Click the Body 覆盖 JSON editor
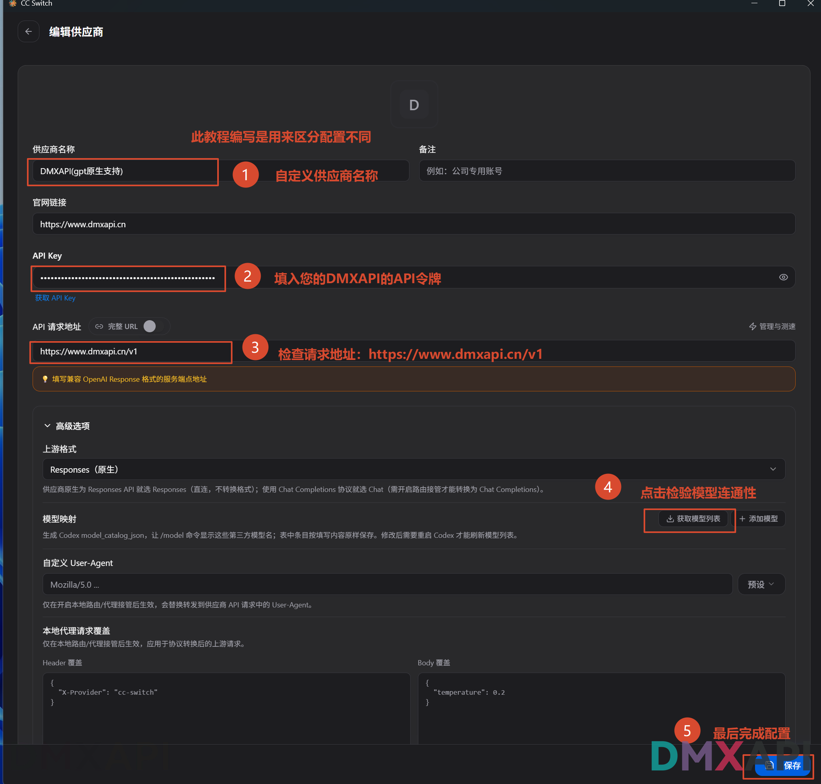 click(601, 708)
